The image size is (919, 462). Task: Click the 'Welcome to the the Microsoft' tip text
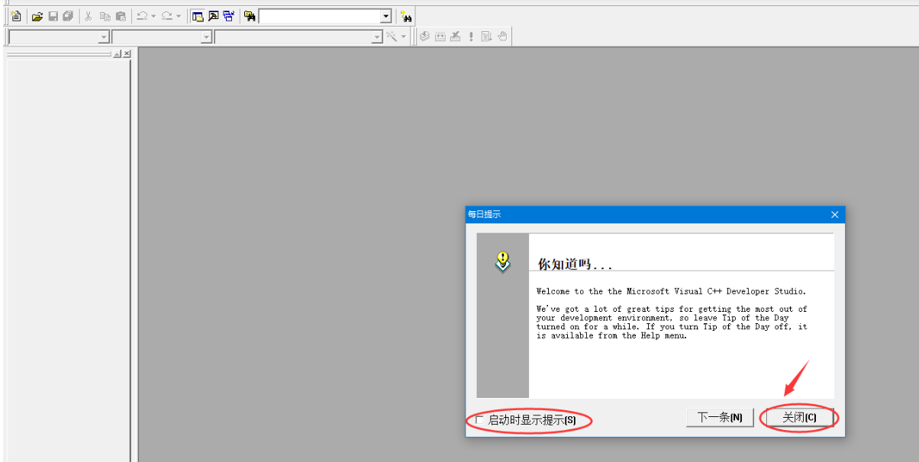[602, 291]
